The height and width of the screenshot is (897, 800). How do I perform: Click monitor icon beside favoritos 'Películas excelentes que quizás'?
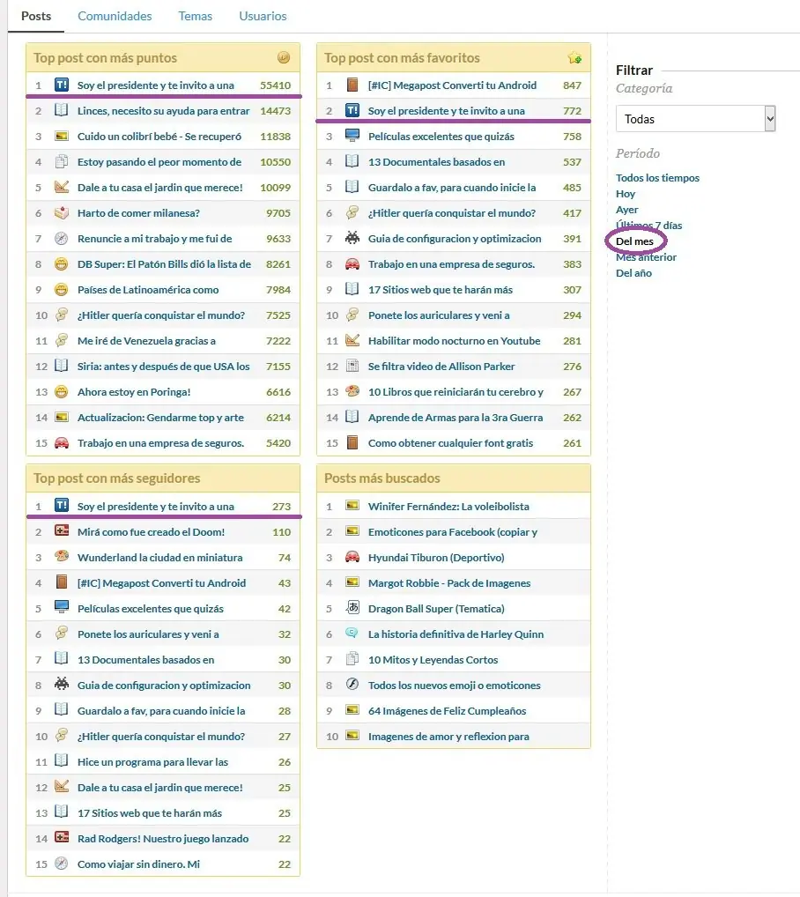tap(352, 136)
